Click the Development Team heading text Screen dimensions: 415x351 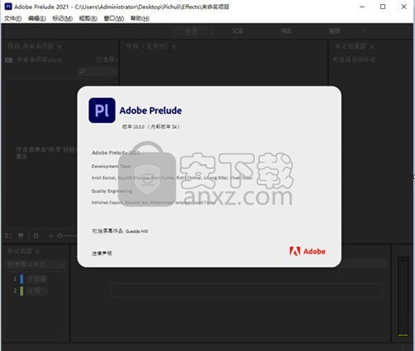pos(111,166)
